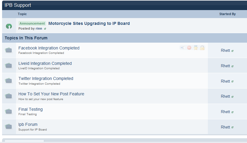Image resolution: width=247 pixels, height=143 pixels.
Task: Open the Facebook Integration Completed topic
Action: tap(49, 48)
